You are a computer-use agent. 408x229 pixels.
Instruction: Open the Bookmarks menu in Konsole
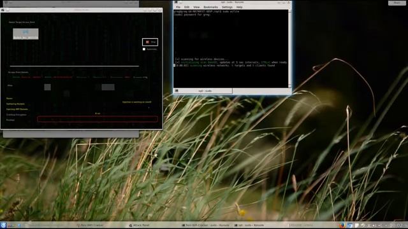tap(210, 7)
